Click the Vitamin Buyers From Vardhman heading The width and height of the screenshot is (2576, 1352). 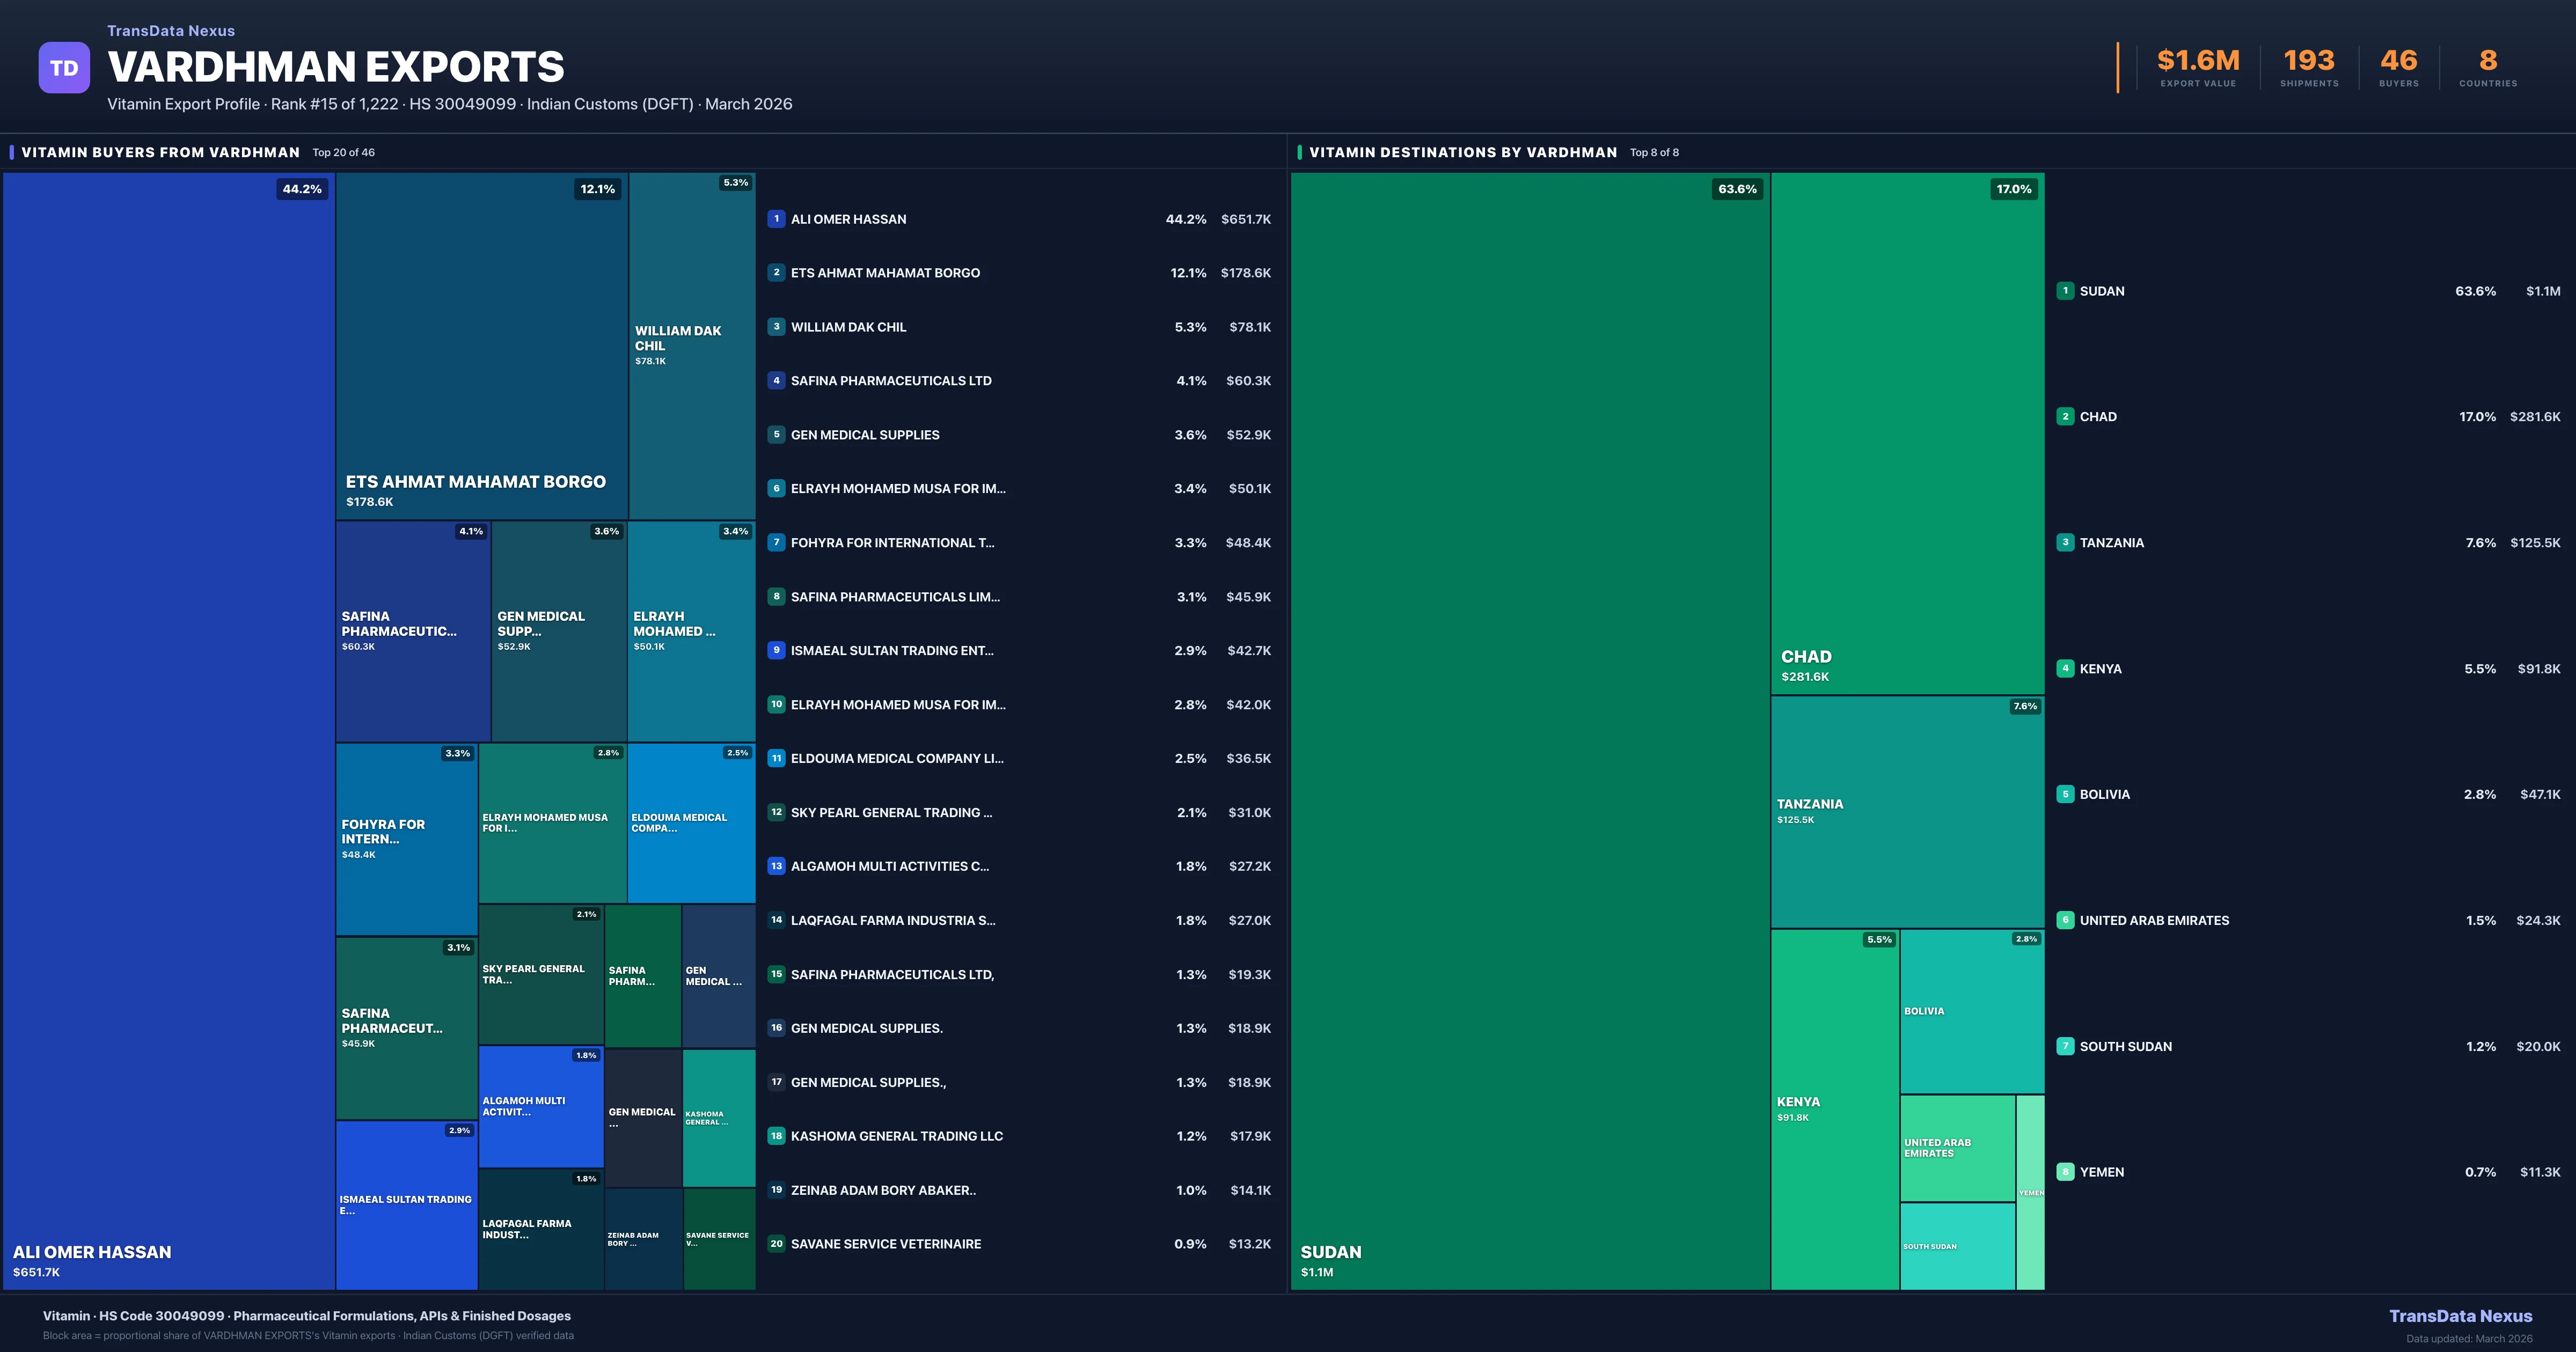pyautogui.click(x=160, y=152)
